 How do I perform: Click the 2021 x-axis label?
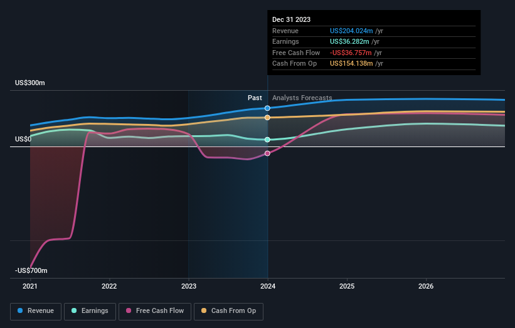(x=30, y=286)
